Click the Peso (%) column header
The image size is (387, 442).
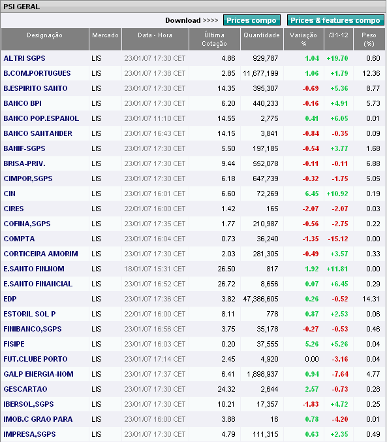pyautogui.click(x=369, y=39)
